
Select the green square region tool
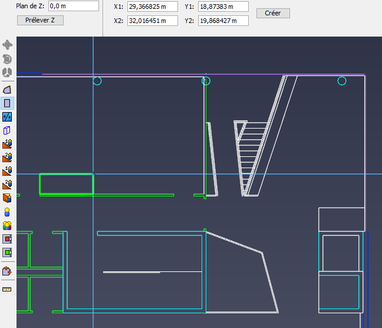[7, 252]
